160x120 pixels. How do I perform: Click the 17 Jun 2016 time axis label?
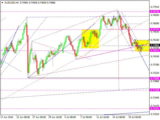7,117
